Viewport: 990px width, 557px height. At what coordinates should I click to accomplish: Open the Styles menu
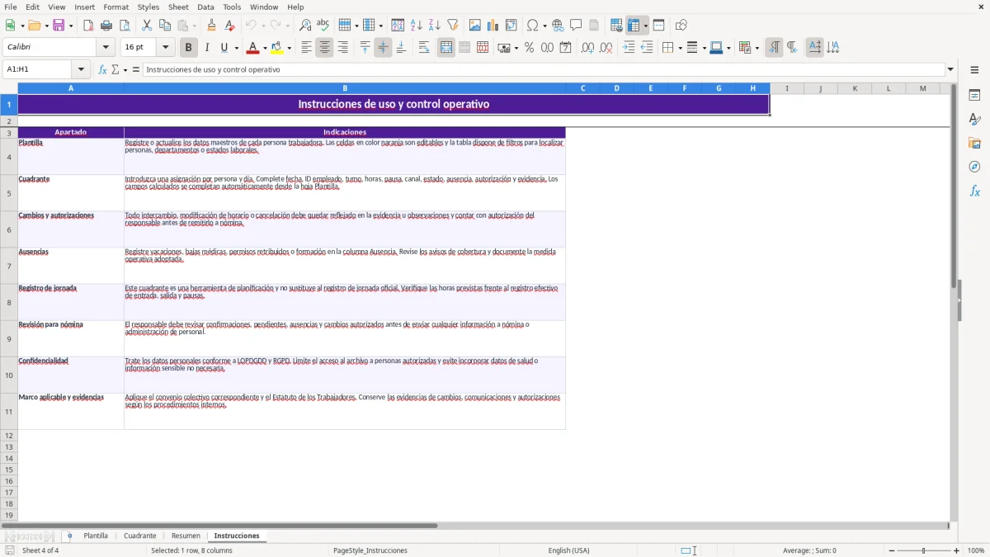(148, 7)
